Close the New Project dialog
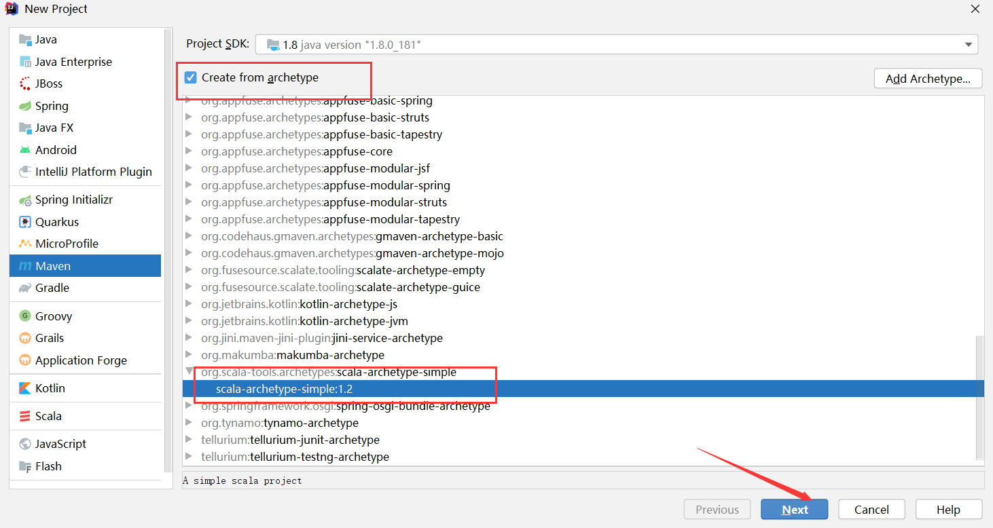 click(975, 9)
